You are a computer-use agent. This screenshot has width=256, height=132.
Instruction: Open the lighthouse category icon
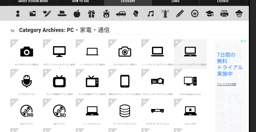(x=165, y=13)
